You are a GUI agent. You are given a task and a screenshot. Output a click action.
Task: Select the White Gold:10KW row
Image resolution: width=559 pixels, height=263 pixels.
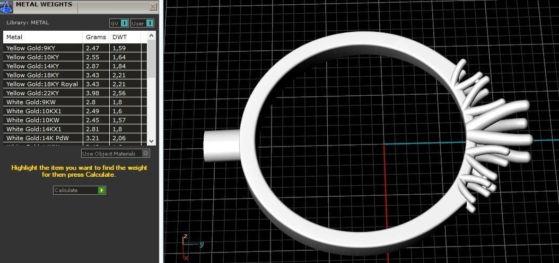pyautogui.click(x=75, y=120)
